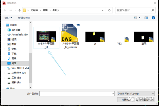Select 此电脑 in the navigation tree

pos(14,25)
